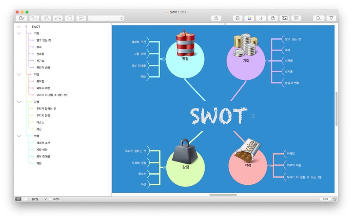Collapse the central SWOT node toggle
352x220 pixels.
(253, 116)
